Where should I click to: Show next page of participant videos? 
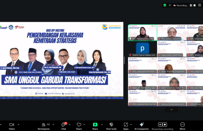click(172, 110)
